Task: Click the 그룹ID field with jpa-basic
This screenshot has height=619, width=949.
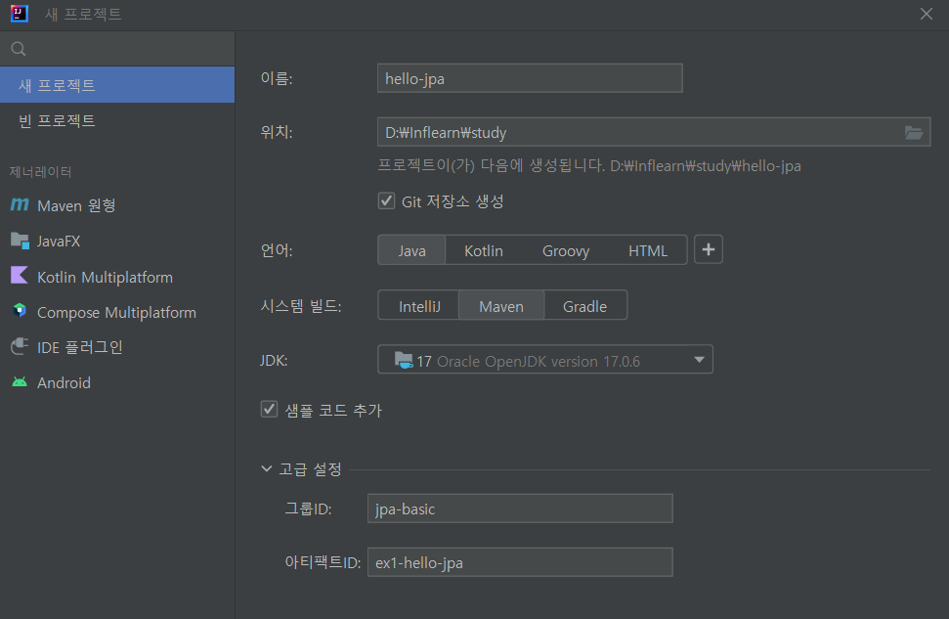Action: (520, 508)
